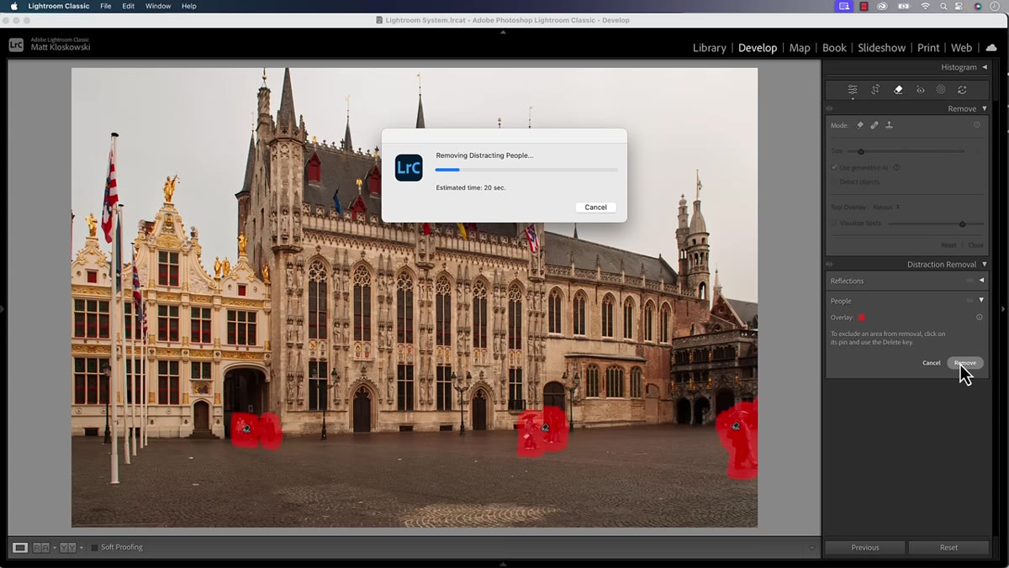Open info icon beside Use generative AI
Viewport: 1009px width, 568px height.
897,167
